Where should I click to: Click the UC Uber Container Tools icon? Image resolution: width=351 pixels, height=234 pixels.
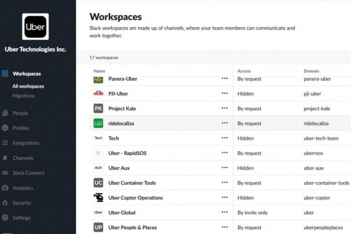[x=98, y=183]
